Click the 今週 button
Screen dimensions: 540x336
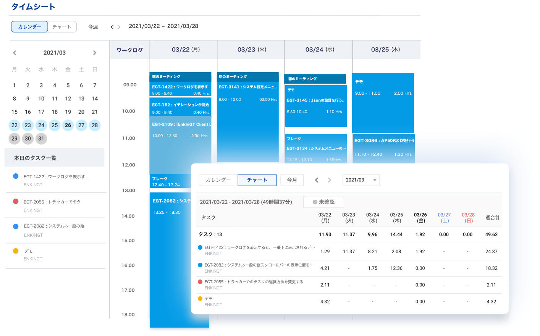(93, 27)
